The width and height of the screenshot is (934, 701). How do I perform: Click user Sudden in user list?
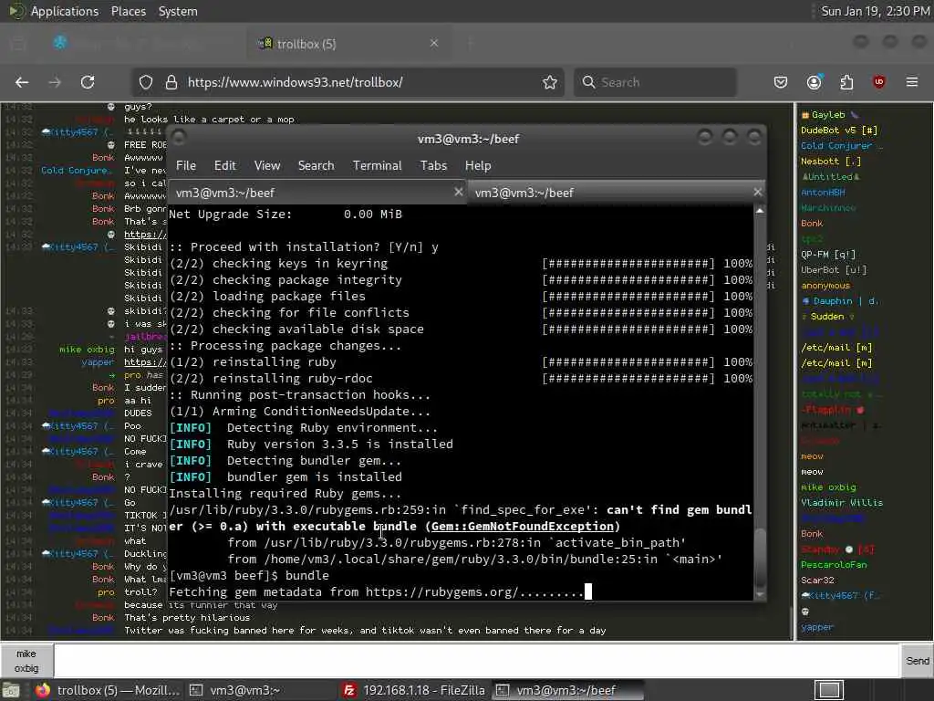tap(827, 316)
